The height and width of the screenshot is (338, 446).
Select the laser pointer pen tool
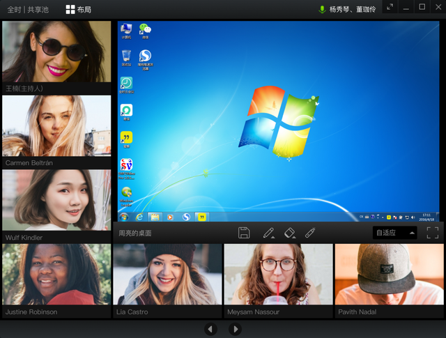click(x=310, y=233)
